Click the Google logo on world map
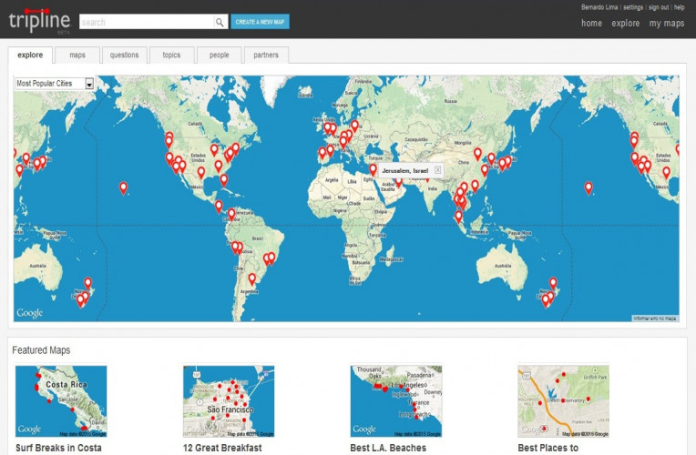 tap(30, 313)
